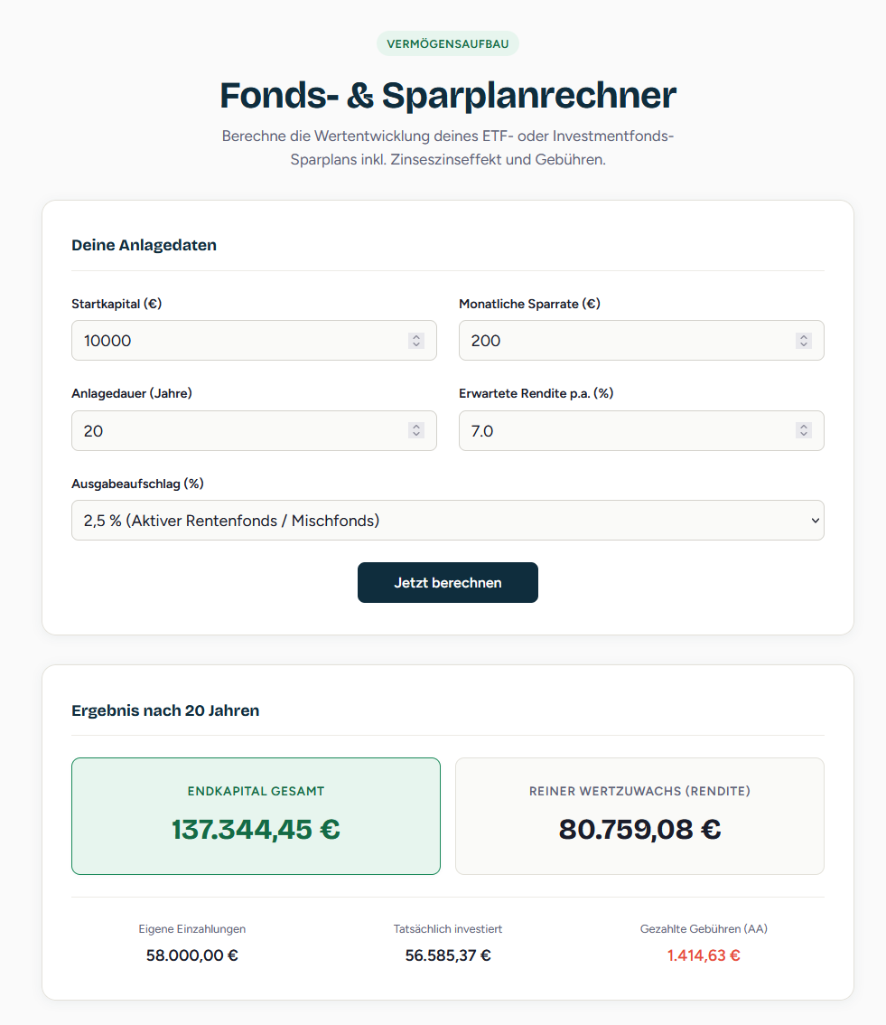
Task: Decrease Startkapital with its down stepper arrow
Action: (x=416, y=344)
